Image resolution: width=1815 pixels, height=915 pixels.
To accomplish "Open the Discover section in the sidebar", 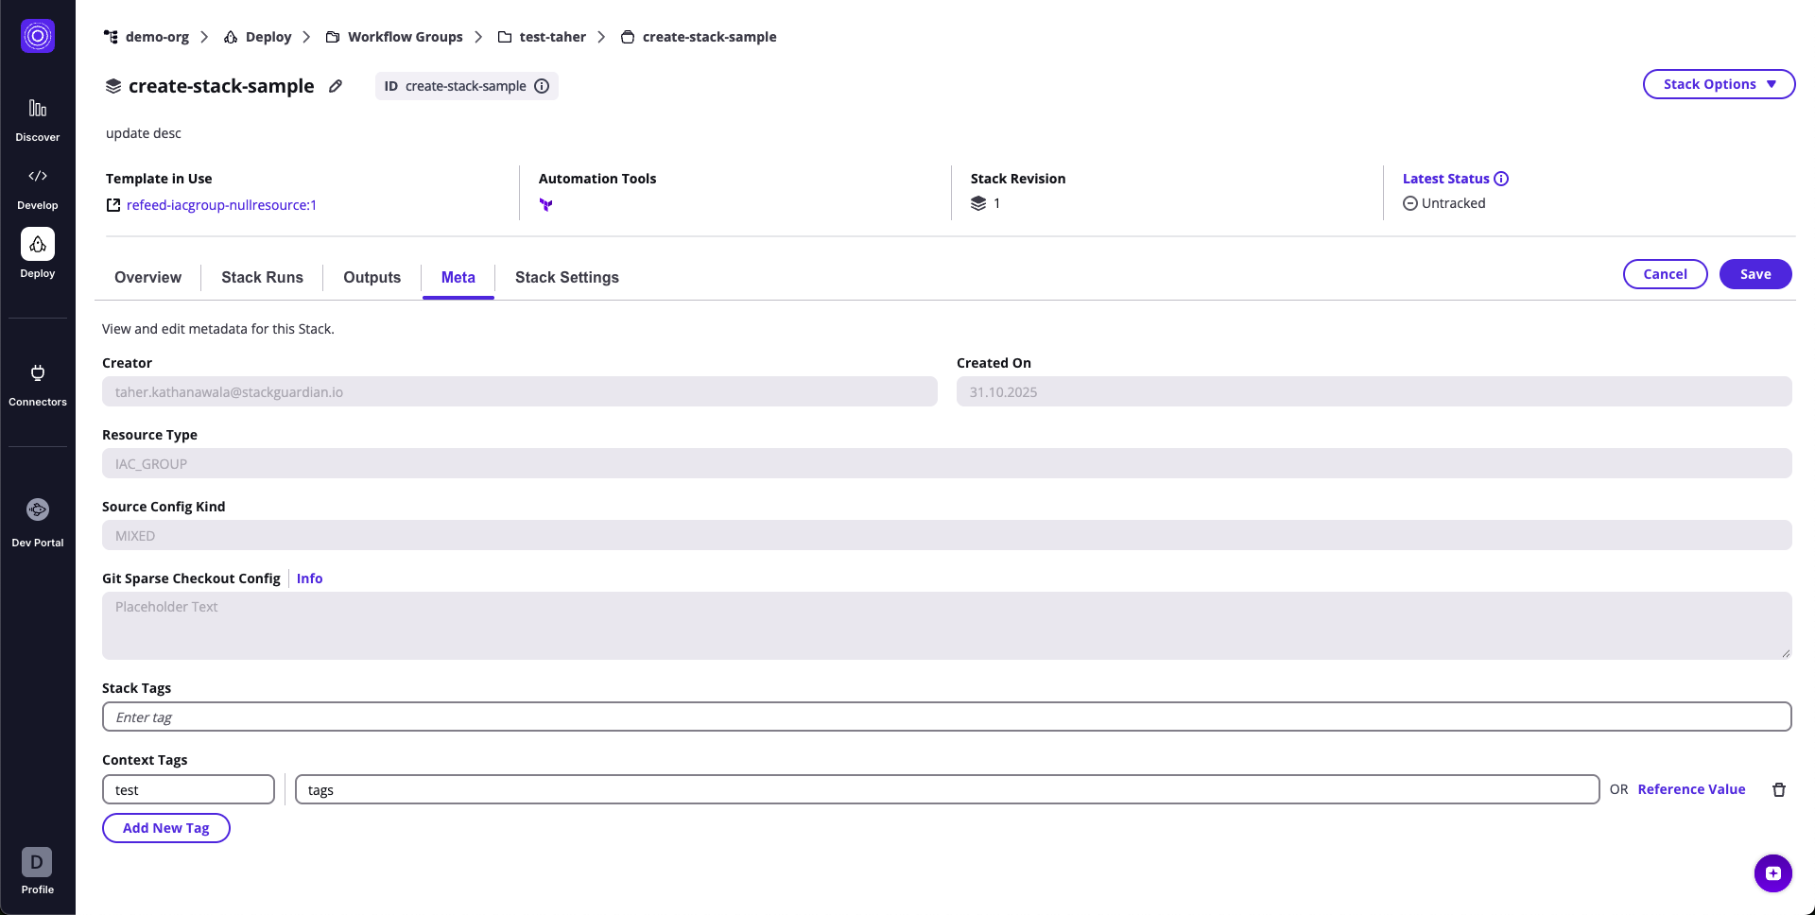I will pos(37,117).
